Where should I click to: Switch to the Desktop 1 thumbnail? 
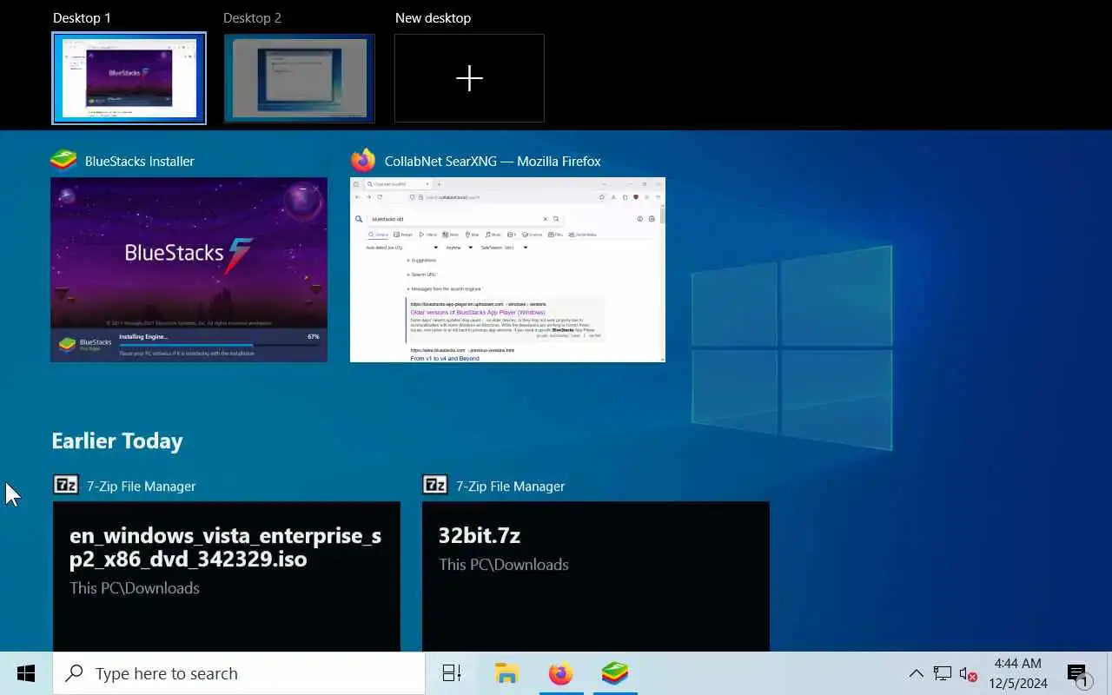click(x=129, y=78)
